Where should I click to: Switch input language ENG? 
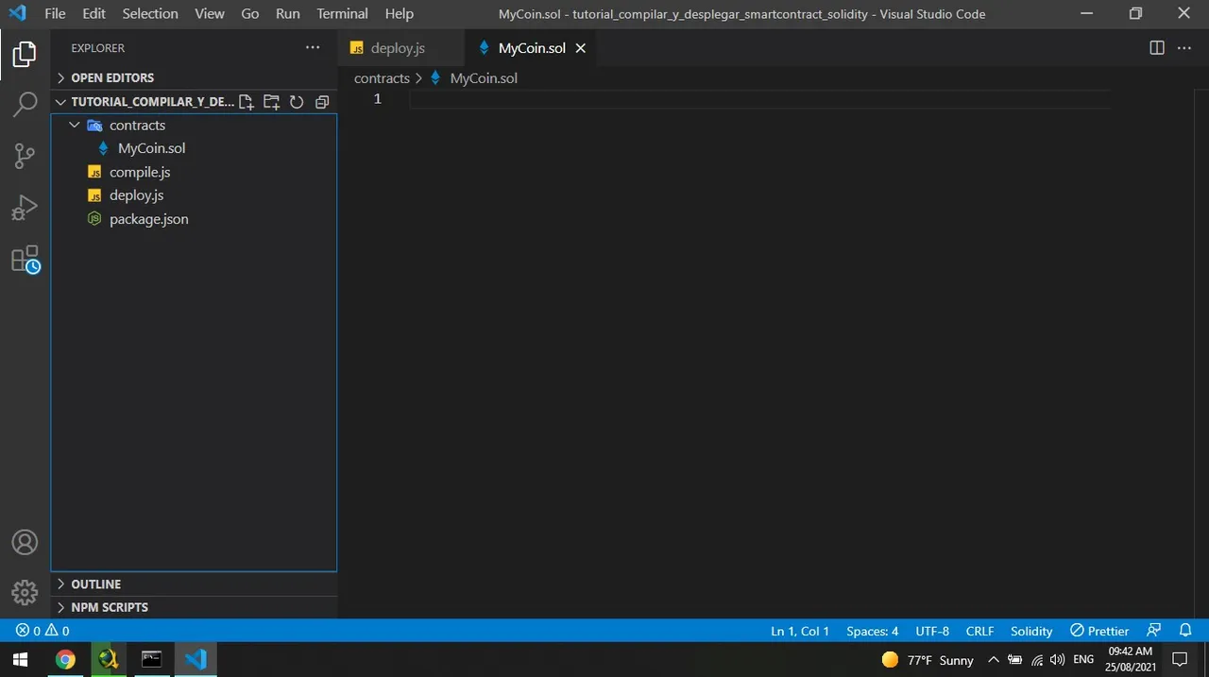(1083, 659)
